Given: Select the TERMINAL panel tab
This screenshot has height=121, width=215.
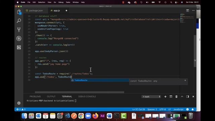Looking at the screenshot, I should pos(67,96).
